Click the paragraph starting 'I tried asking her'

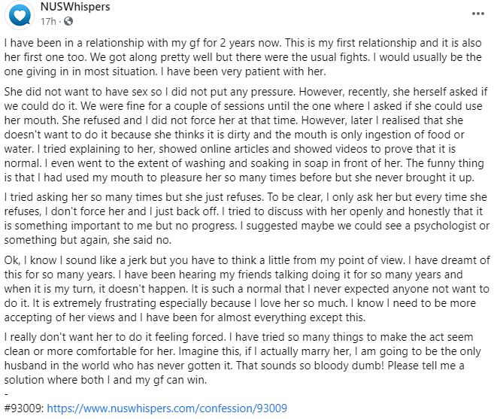click(247, 219)
